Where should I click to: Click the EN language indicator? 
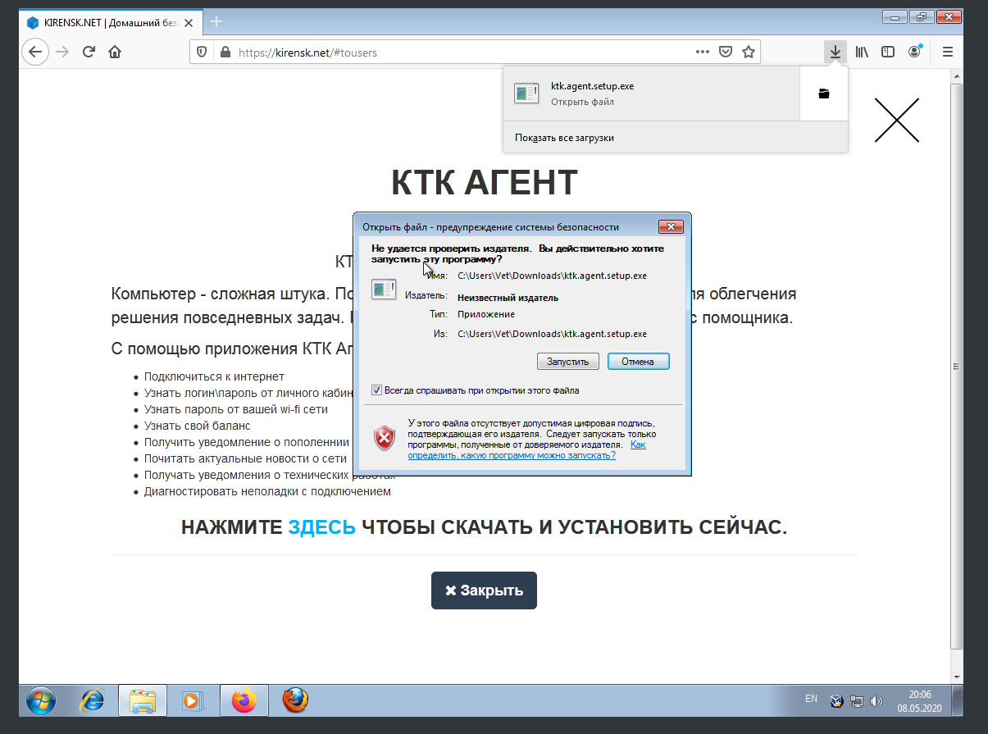coord(811,699)
